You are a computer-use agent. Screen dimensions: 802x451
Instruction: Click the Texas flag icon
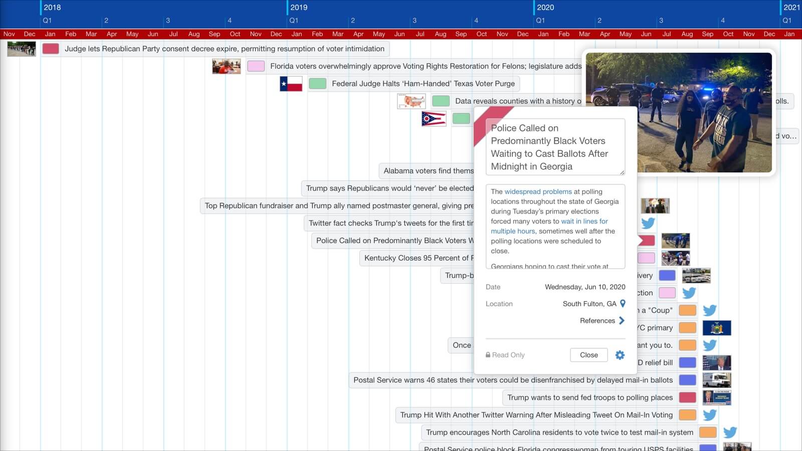coord(291,84)
